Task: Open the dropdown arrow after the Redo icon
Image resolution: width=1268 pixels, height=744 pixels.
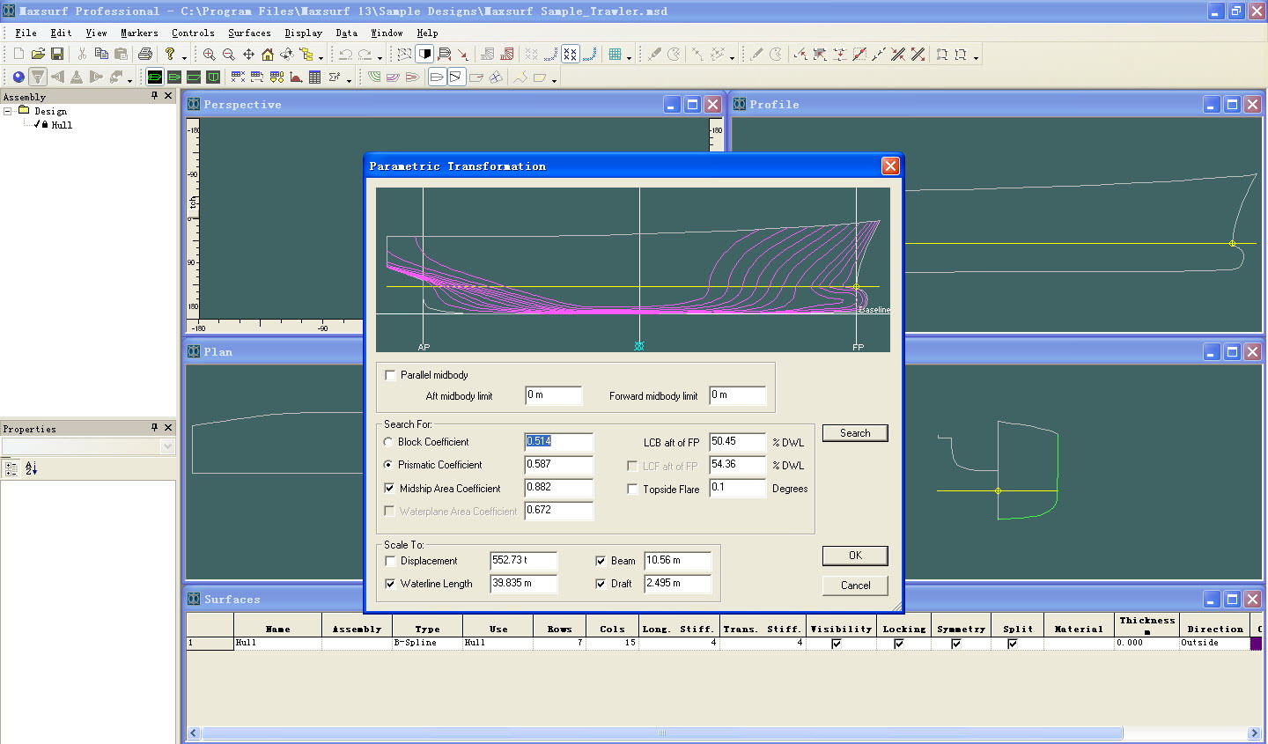Action: (380, 57)
